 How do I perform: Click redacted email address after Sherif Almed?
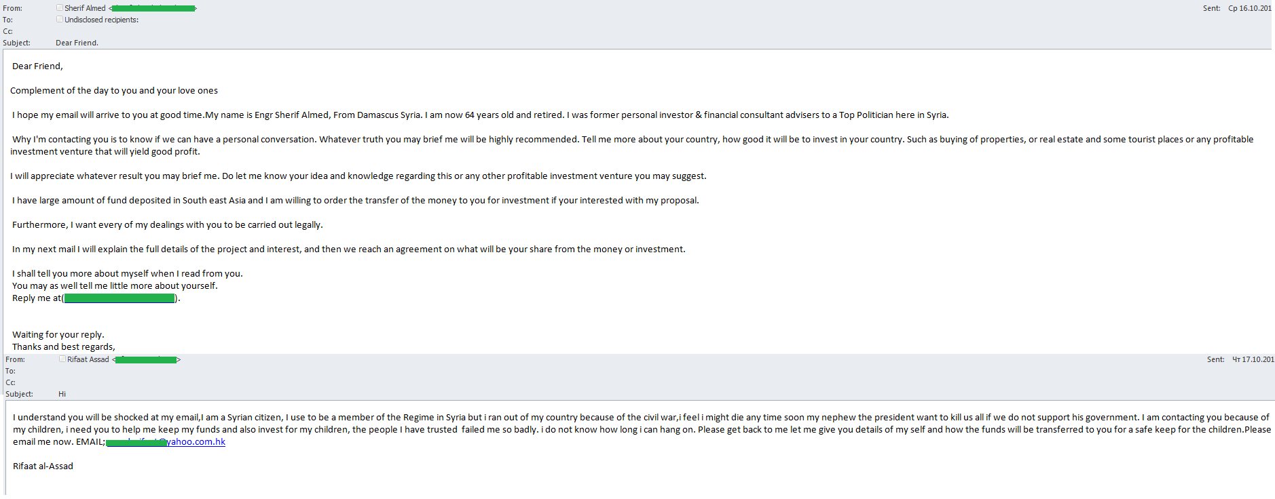tap(153, 8)
